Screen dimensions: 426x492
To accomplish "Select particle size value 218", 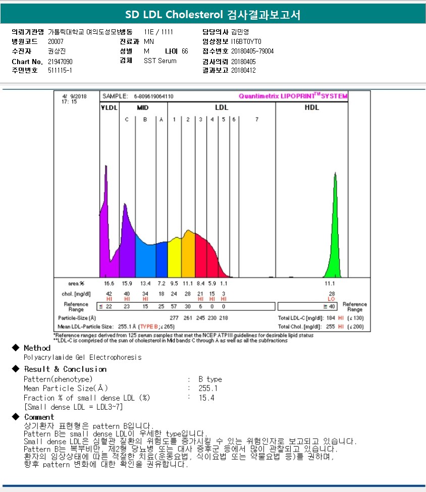I will [224, 318].
